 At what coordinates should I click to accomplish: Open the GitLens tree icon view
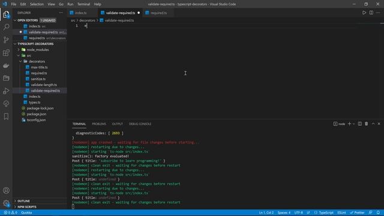click(x=6, y=104)
